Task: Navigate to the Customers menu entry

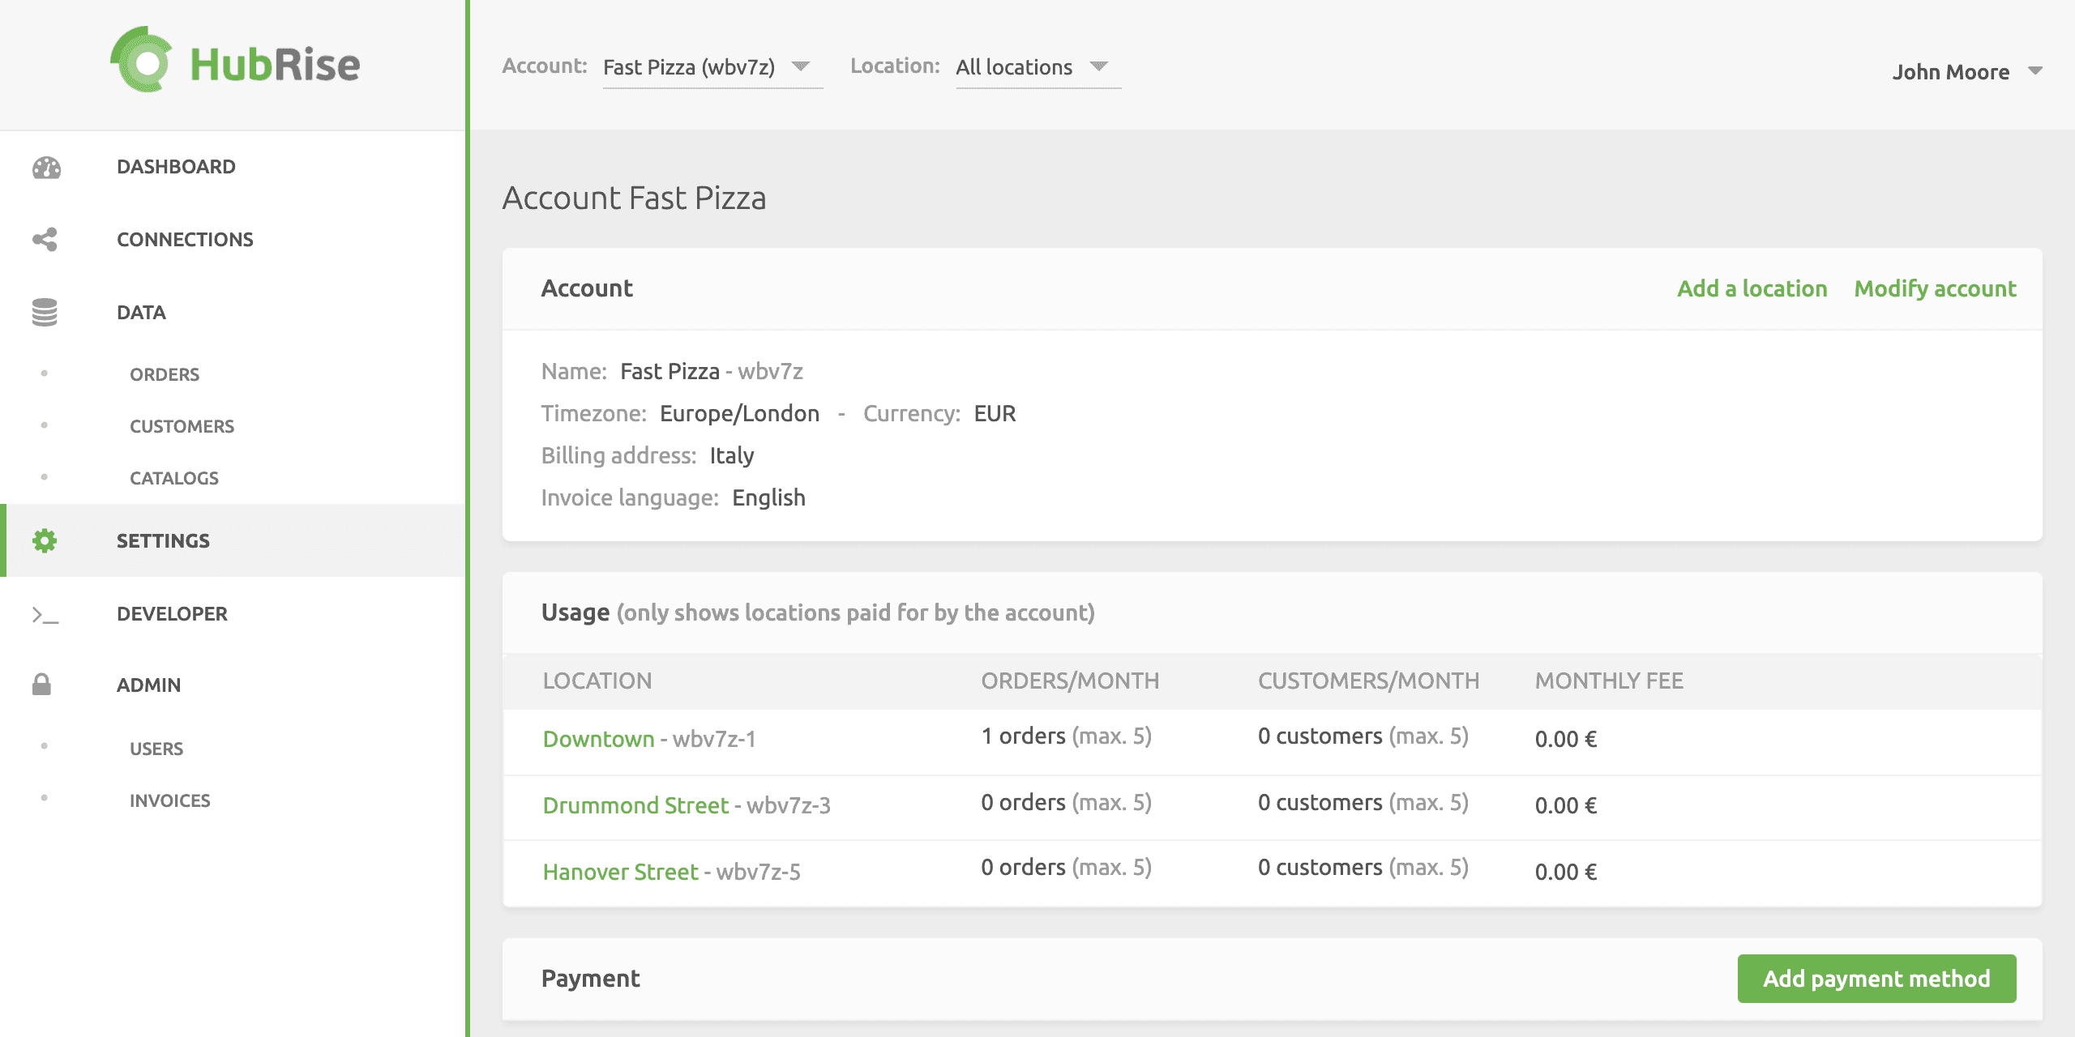Action: (182, 425)
